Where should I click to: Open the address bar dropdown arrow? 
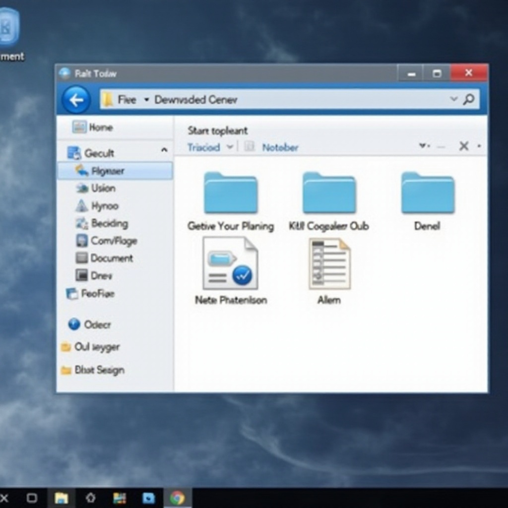[x=453, y=99]
